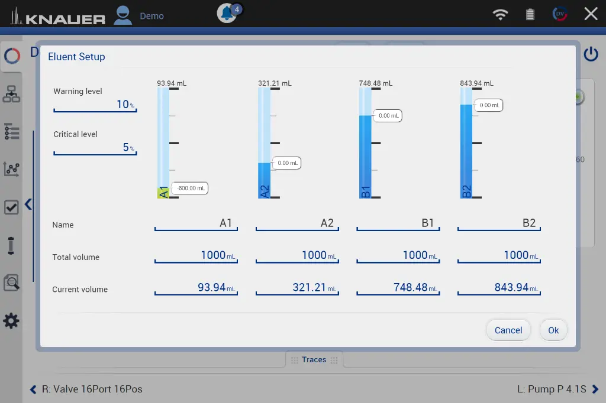606x403 pixels.
Task: Check the battery status icon
Action: click(x=530, y=15)
